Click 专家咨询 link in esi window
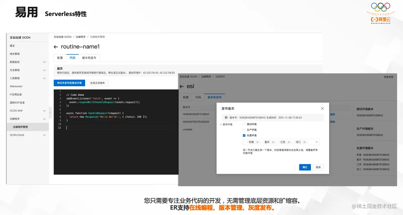 [x=388, y=77]
